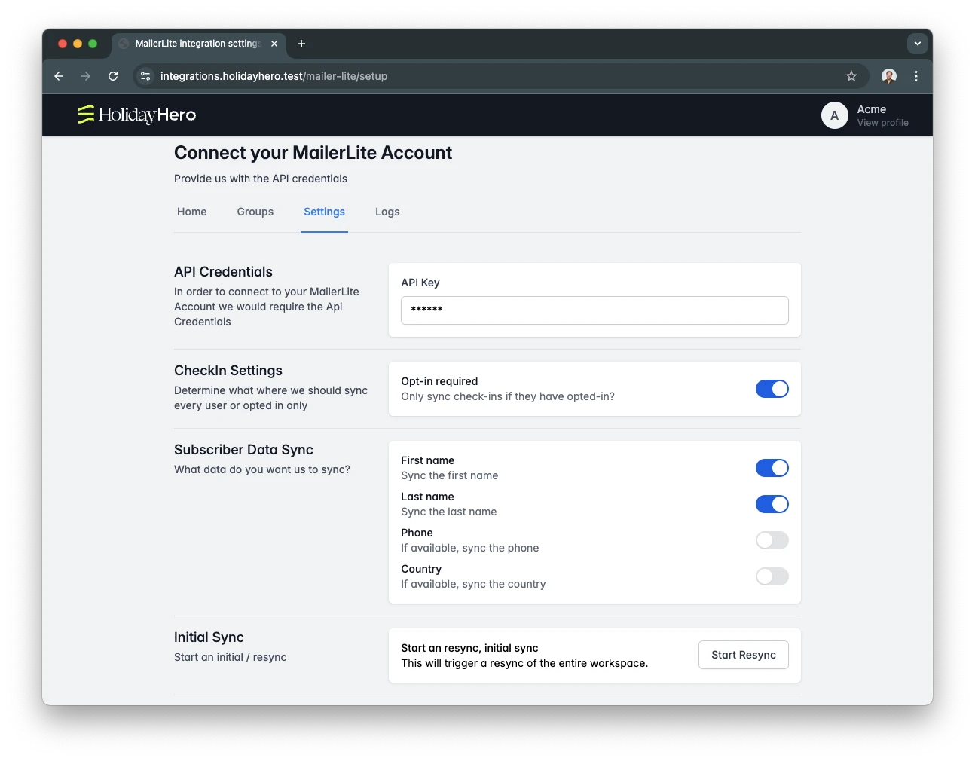Turn off First name sync toggle

tap(772, 468)
